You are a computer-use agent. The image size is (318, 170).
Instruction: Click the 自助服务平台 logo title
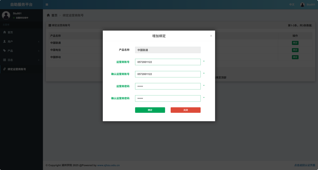[21, 4]
